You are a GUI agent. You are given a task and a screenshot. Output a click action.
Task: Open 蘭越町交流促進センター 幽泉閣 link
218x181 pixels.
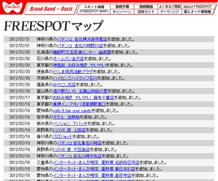(x=82, y=52)
